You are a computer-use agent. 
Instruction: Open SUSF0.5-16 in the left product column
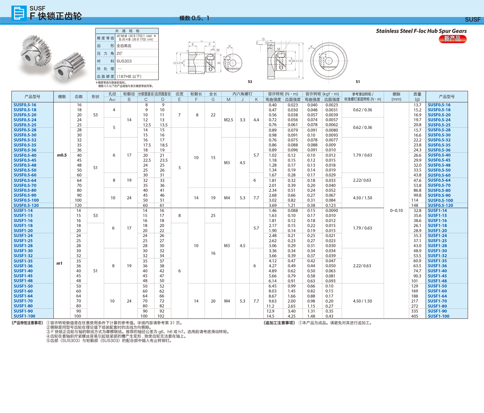[x=25, y=105]
